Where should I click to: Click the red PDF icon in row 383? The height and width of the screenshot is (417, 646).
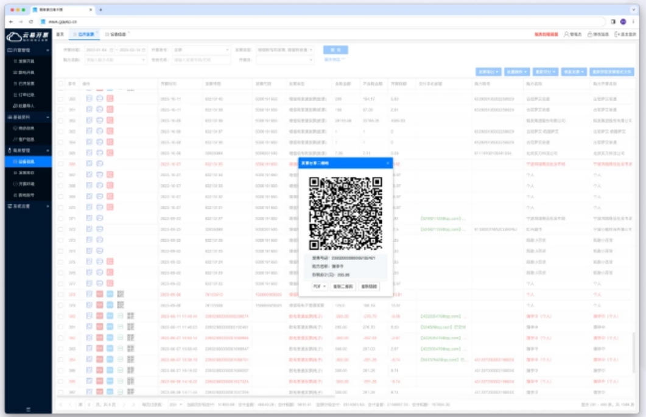tap(100, 349)
